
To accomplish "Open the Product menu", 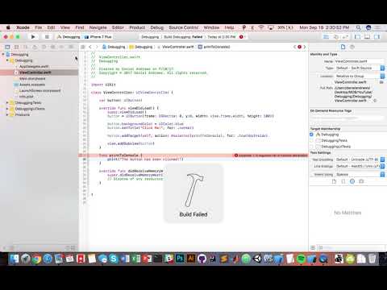I will tap(137, 27).
